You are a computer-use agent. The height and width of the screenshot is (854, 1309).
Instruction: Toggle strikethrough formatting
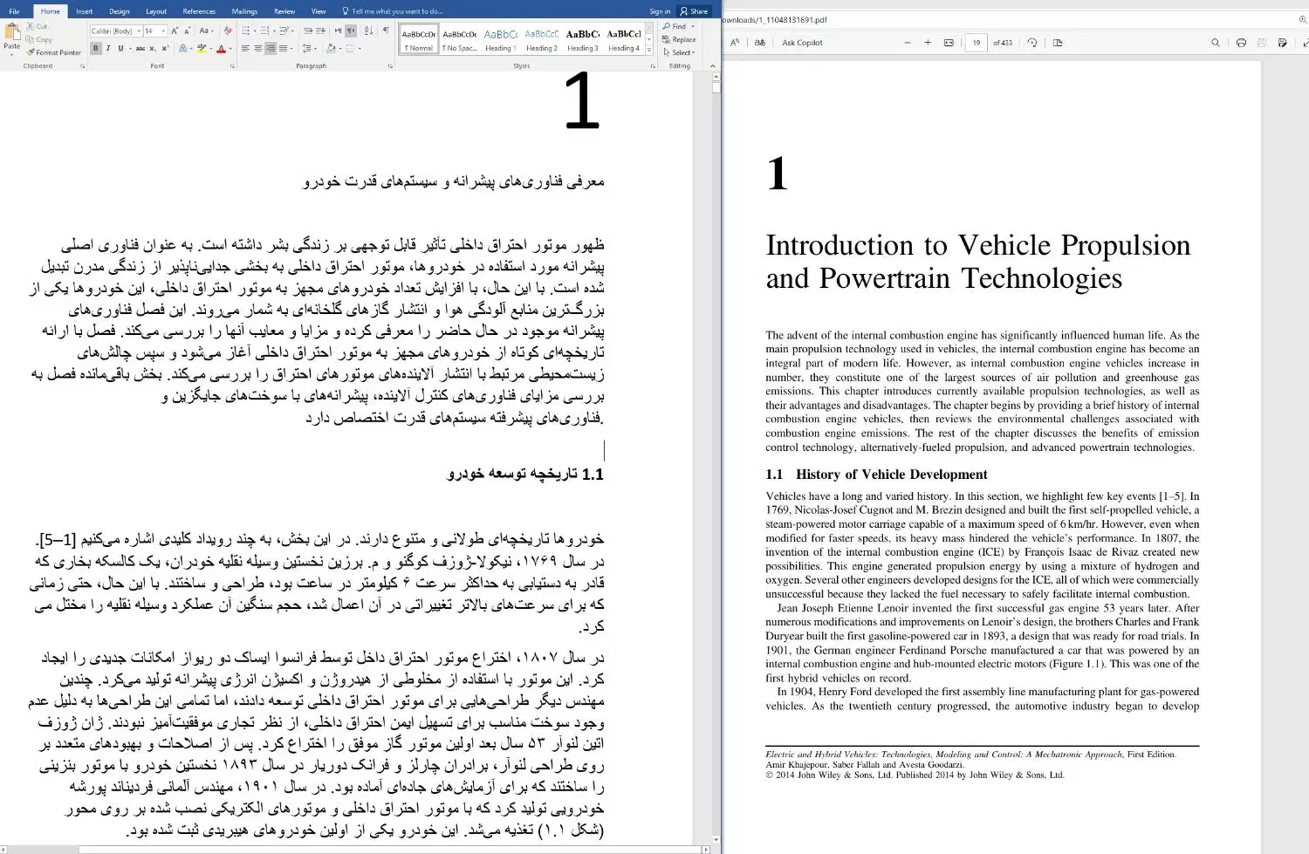tap(140, 49)
